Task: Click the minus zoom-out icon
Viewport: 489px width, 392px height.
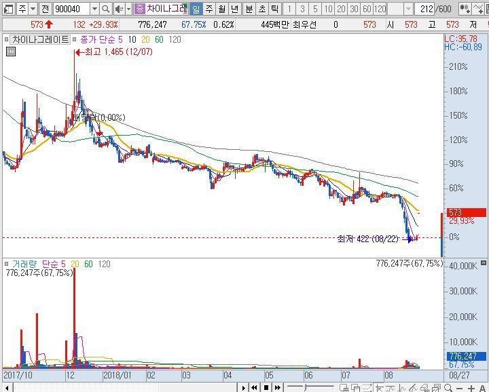Action: (459, 388)
